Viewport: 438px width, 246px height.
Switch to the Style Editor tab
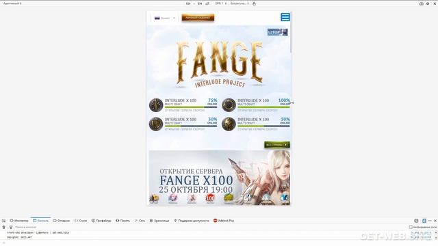81,221
